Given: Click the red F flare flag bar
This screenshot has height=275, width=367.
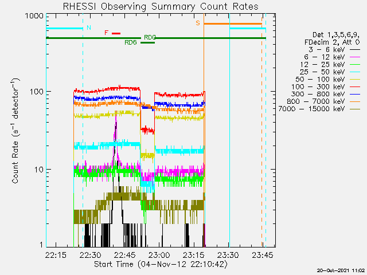Looking at the screenshot, I should (116, 33).
